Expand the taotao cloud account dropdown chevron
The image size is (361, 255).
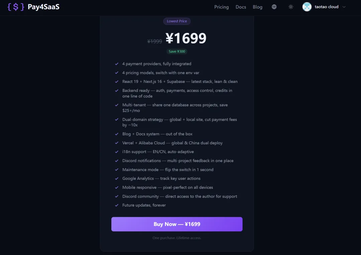[344, 7]
